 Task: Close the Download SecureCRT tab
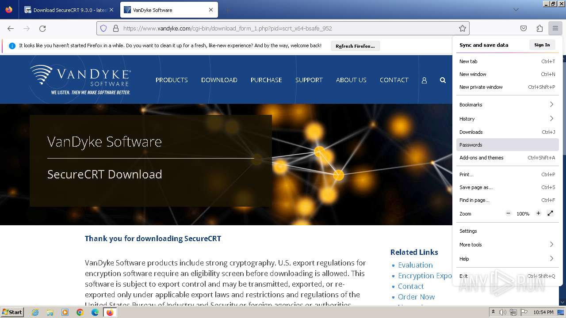111,10
